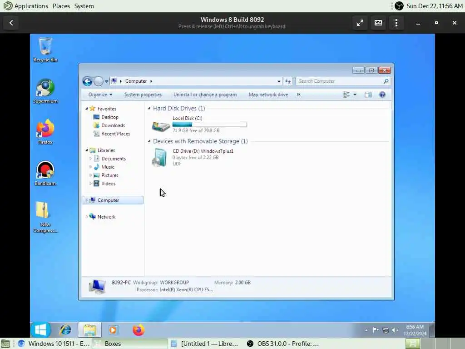Open the New Compressed folder icon
This screenshot has height=349, width=465.
point(45,217)
